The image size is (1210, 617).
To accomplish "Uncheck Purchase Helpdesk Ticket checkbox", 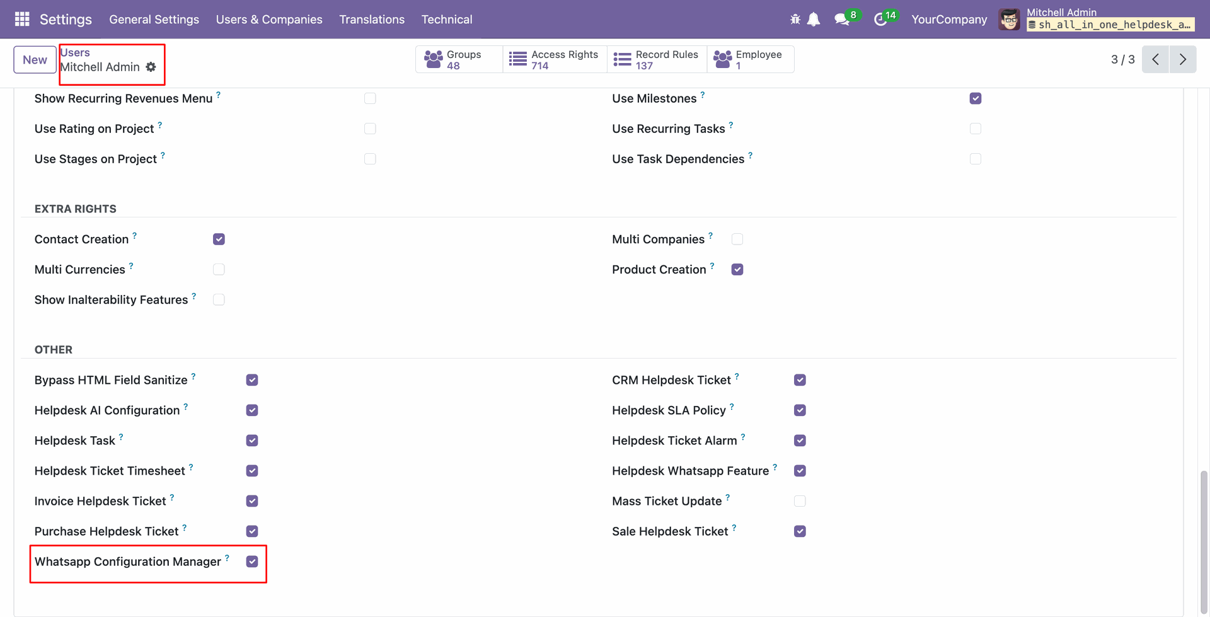I will click(x=252, y=531).
